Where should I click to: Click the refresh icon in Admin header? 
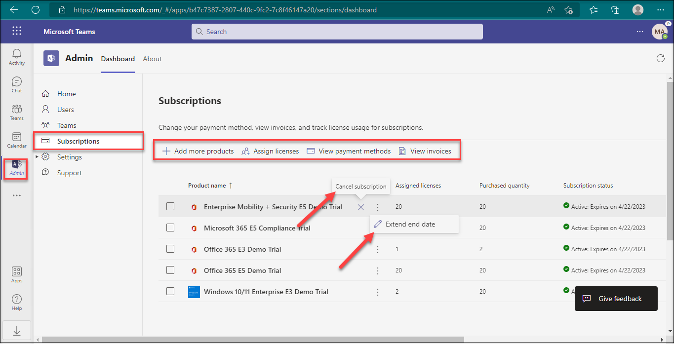(x=660, y=59)
